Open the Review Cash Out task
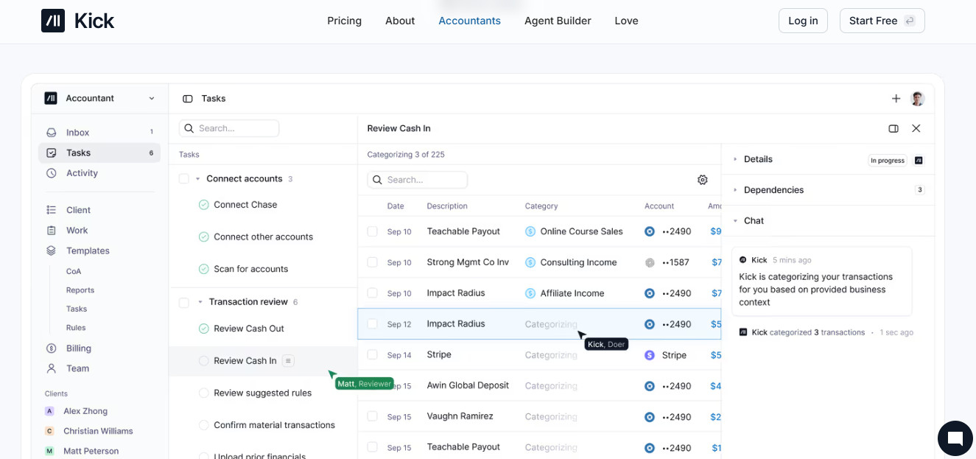The width and height of the screenshot is (976, 459). [249, 329]
